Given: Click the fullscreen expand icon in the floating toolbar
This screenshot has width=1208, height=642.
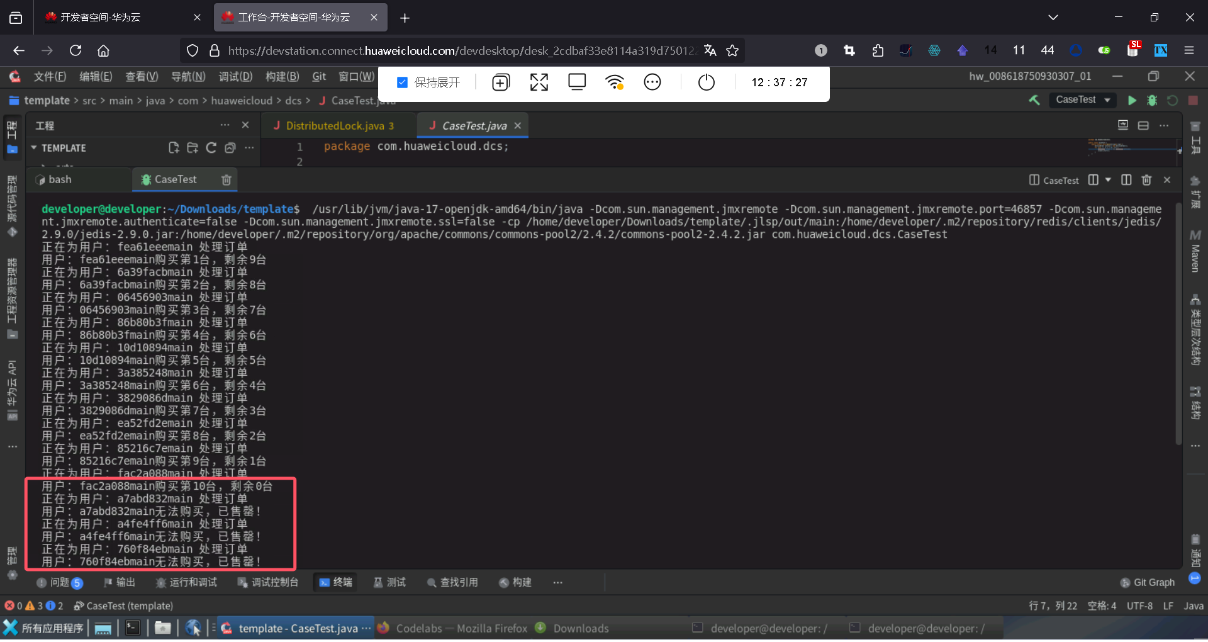Looking at the screenshot, I should (x=539, y=82).
